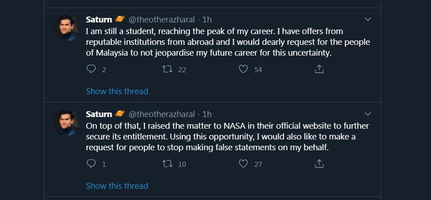Show this thread under the NASA tweet
This screenshot has width=431, height=200.
point(117,186)
